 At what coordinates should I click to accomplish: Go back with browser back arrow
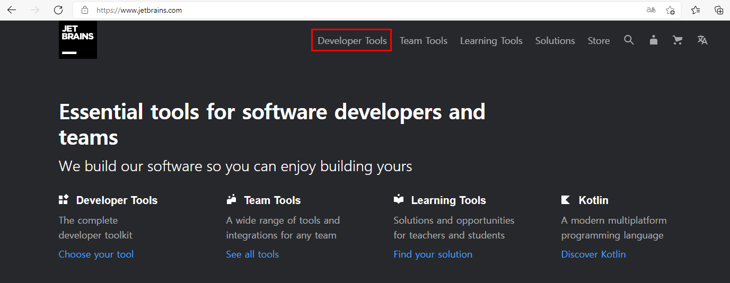point(12,10)
